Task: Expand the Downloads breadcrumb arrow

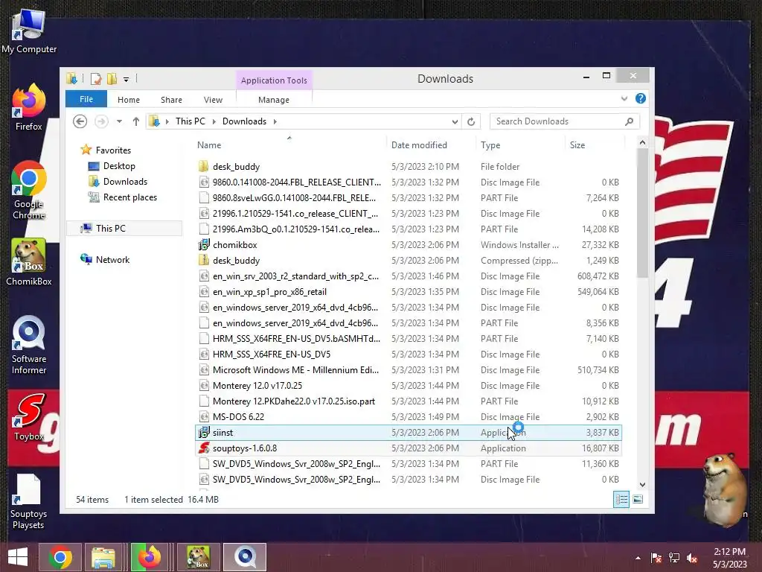Action: point(275,121)
